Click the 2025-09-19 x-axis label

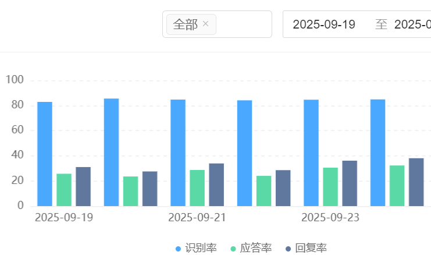(64, 218)
